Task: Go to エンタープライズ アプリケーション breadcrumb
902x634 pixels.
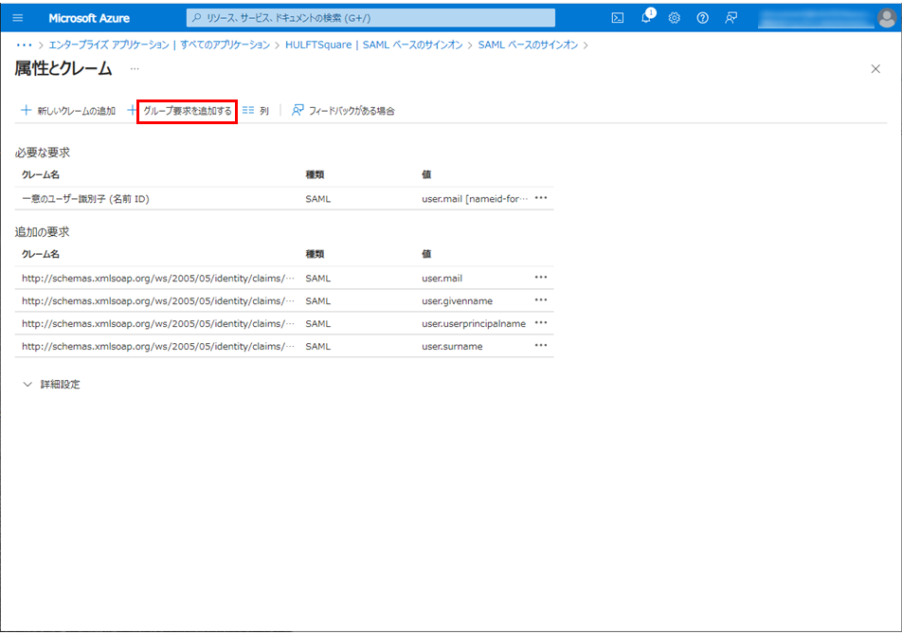Action: click(x=108, y=45)
